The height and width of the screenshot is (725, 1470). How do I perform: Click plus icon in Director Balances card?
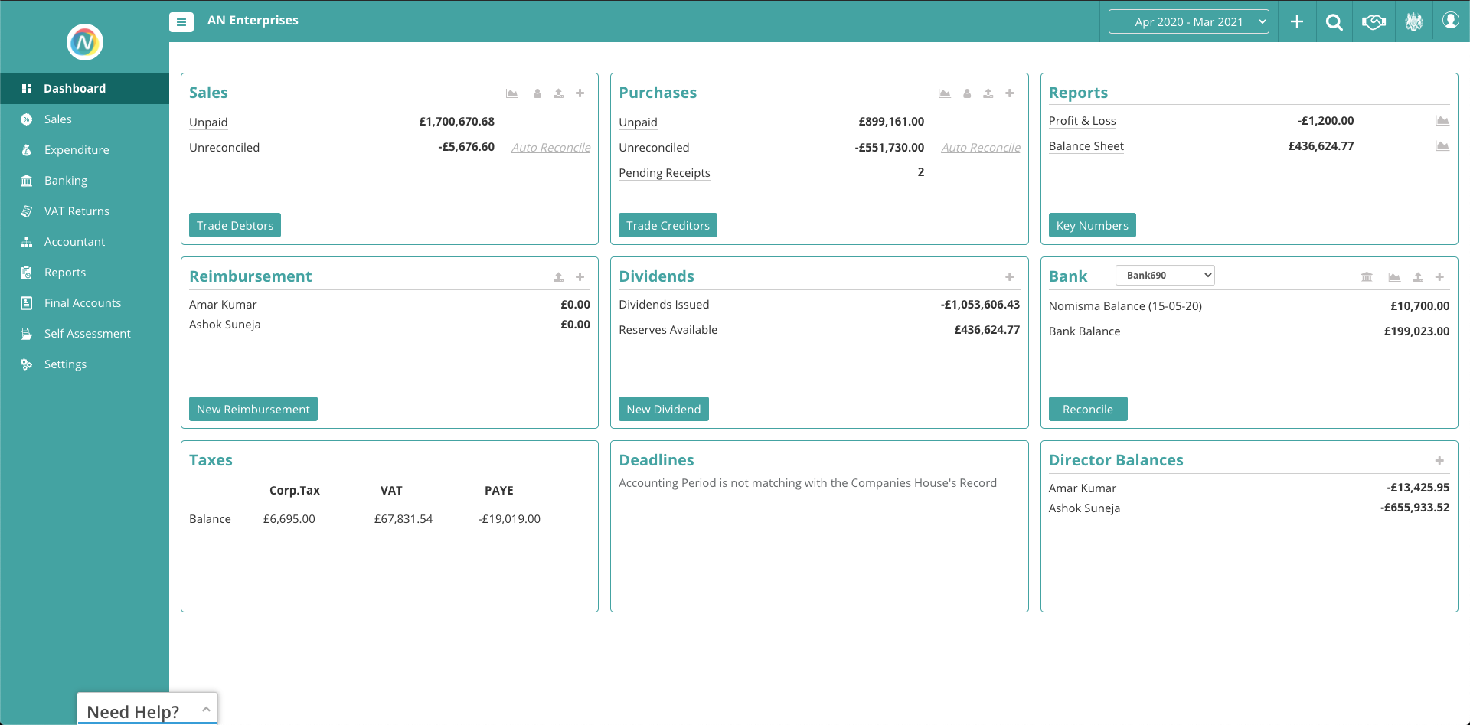(x=1439, y=461)
